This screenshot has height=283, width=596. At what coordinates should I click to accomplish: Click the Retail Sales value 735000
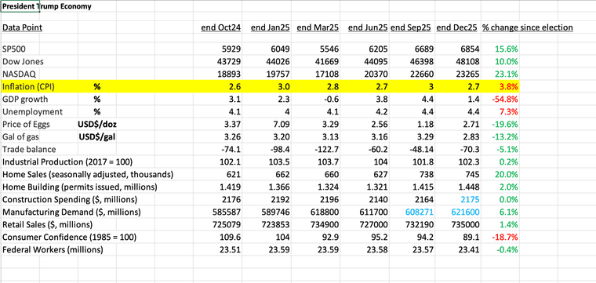pos(466,224)
